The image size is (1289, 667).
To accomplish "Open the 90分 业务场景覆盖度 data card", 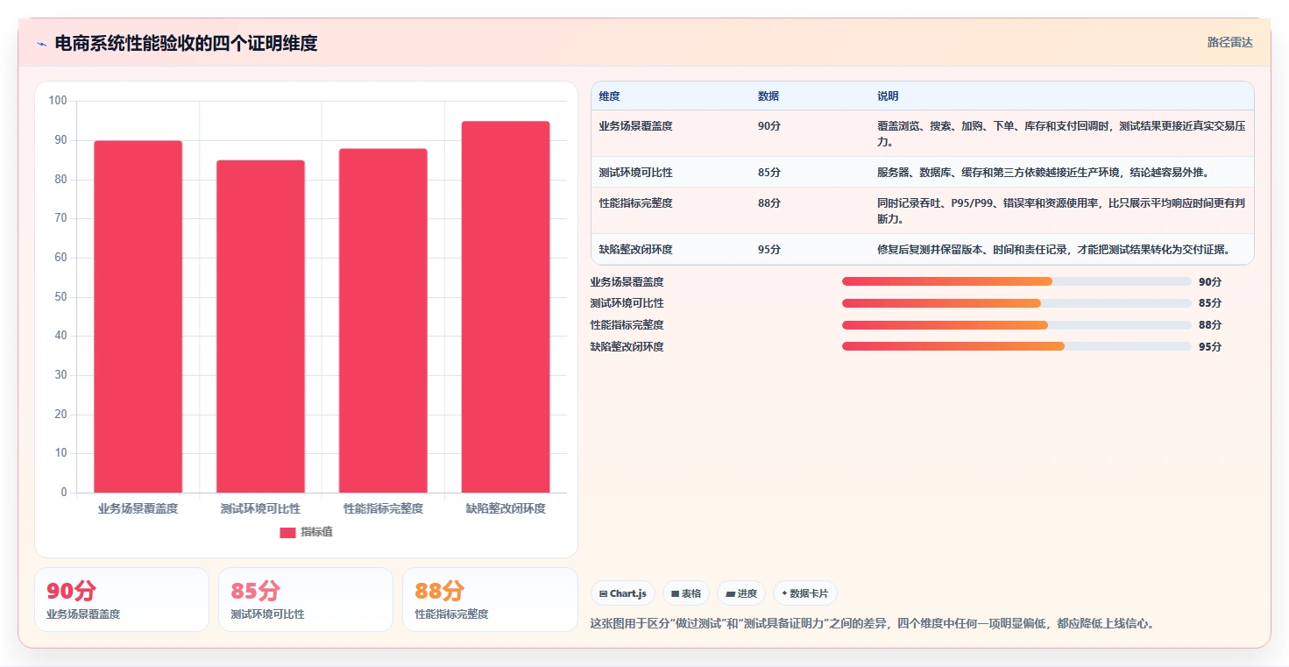I will click(122, 600).
